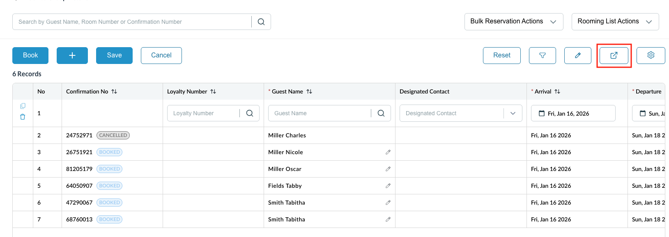Delete row 1 using the trash icon

[23, 117]
